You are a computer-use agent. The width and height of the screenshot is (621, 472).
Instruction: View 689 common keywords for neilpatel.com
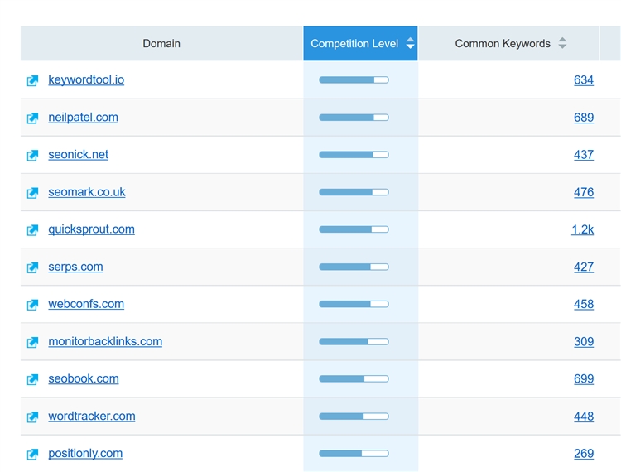coord(584,118)
